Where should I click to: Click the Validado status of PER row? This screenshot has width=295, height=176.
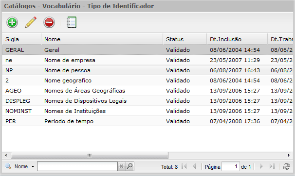178,121
